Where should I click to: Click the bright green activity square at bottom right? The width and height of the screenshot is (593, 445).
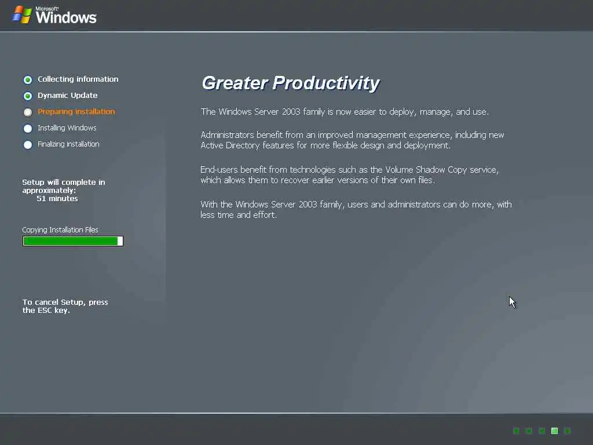[554, 431]
